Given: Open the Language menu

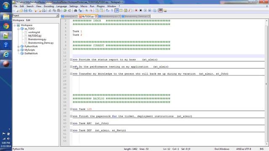Looking at the screenshot, I should (x=62, y=6).
